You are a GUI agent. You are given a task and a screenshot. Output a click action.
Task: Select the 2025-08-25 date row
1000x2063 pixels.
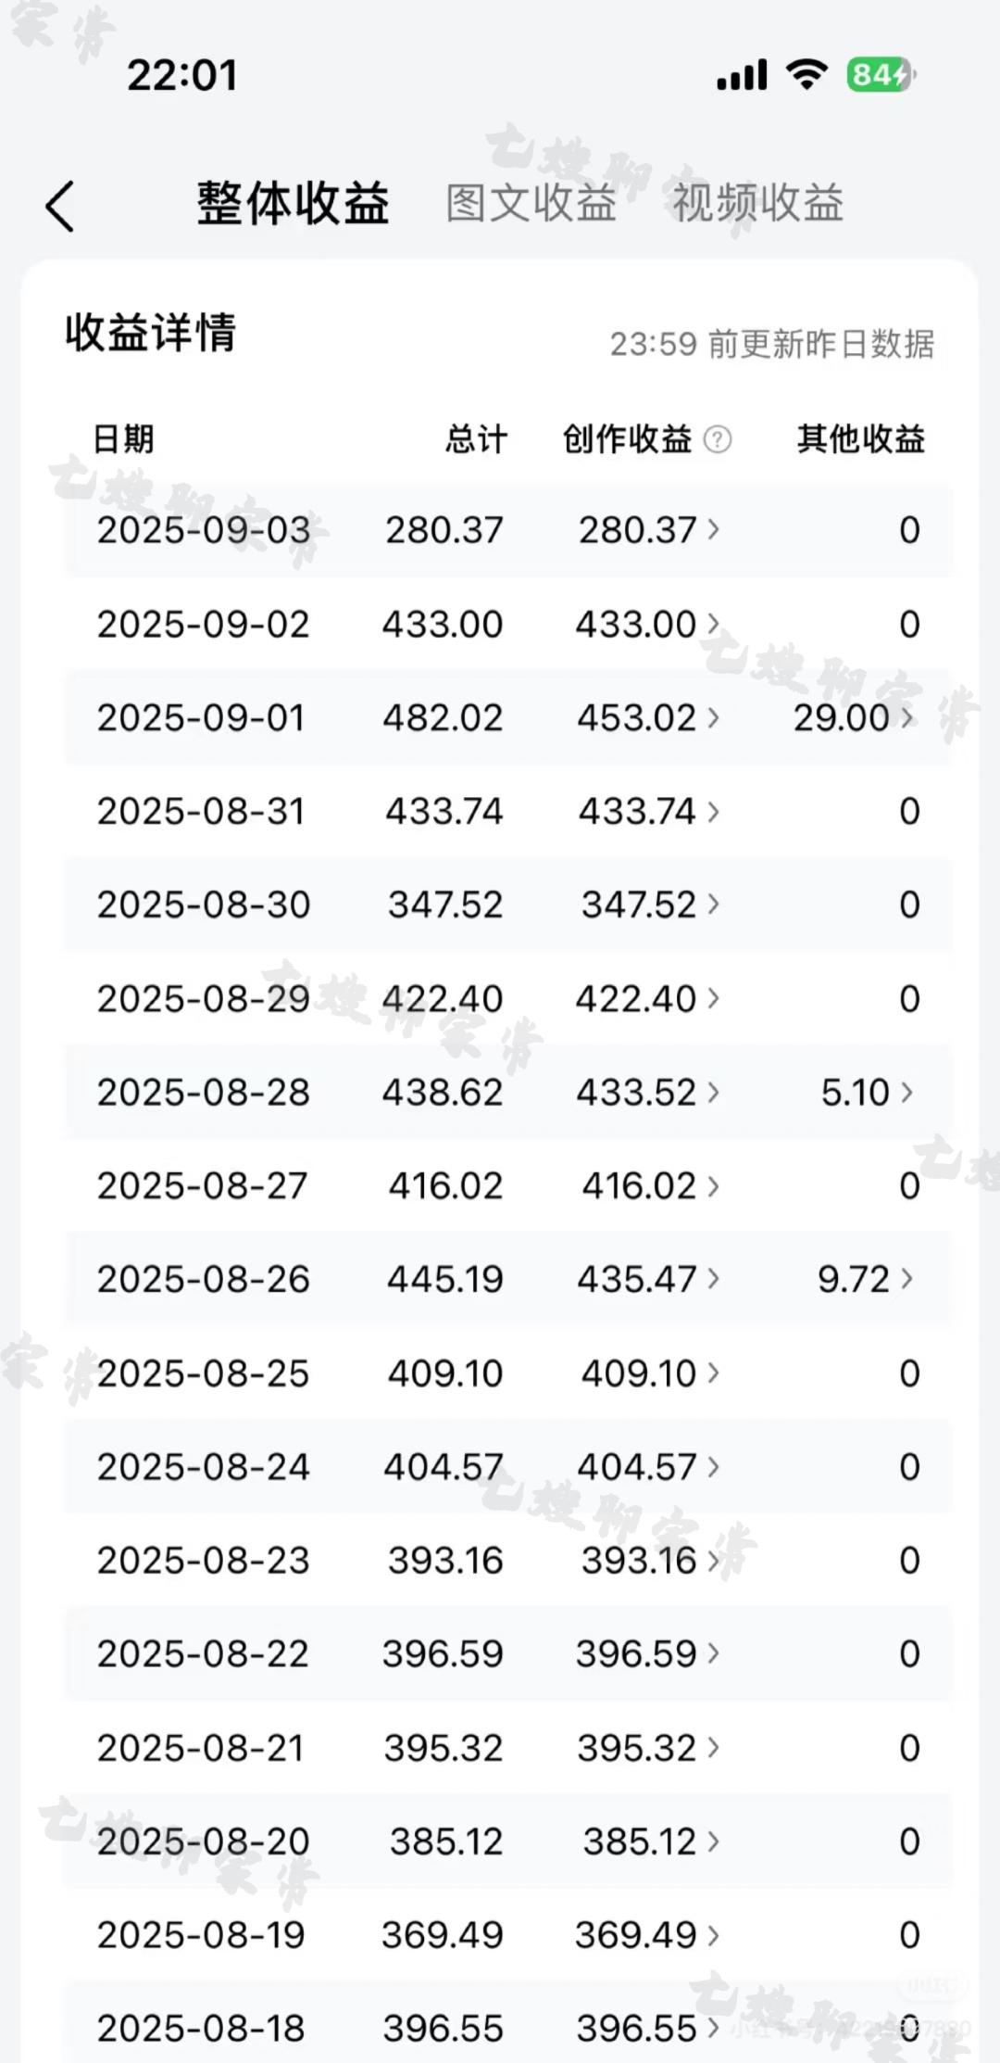tap(507, 1373)
